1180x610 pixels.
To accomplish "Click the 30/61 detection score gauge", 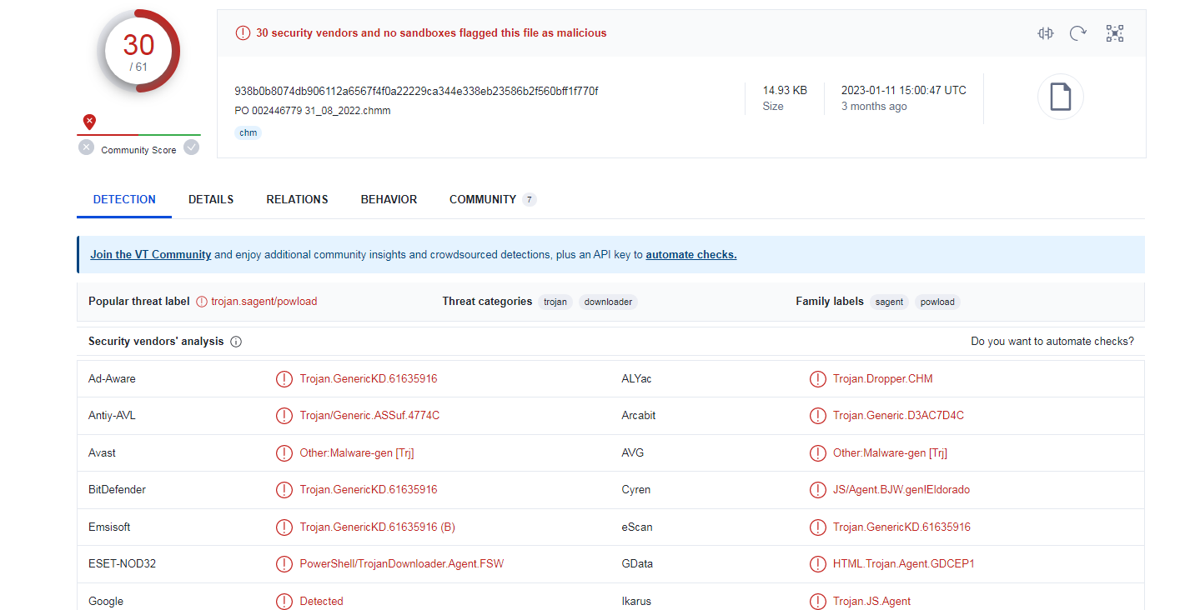I will (x=139, y=51).
